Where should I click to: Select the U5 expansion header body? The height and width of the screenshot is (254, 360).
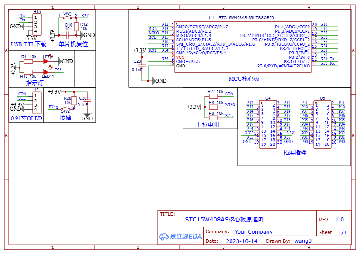point(323,124)
